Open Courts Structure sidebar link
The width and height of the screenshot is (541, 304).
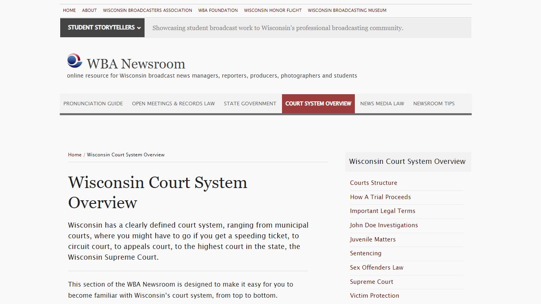click(373, 183)
